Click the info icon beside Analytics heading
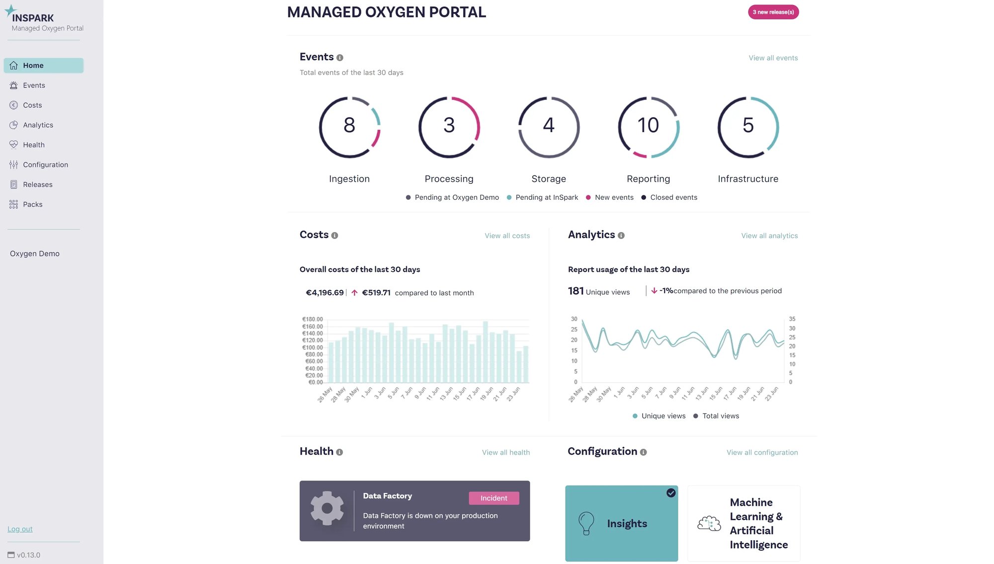994x564 pixels. 621,236
